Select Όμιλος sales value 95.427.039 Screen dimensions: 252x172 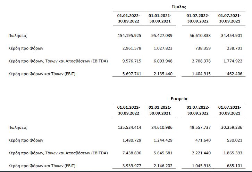pyautogui.click(x=160, y=35)
